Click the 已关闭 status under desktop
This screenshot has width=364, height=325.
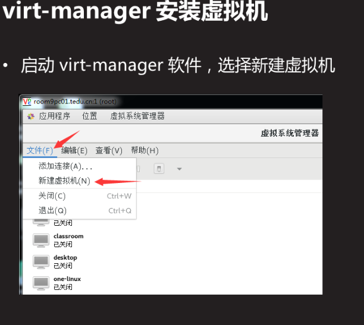[63, 266]
